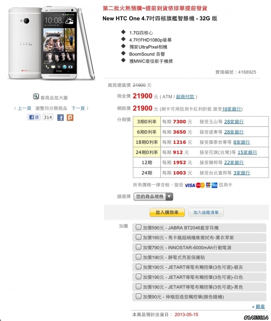Click the 加入追蹤清單 button

tap(206, 212)
